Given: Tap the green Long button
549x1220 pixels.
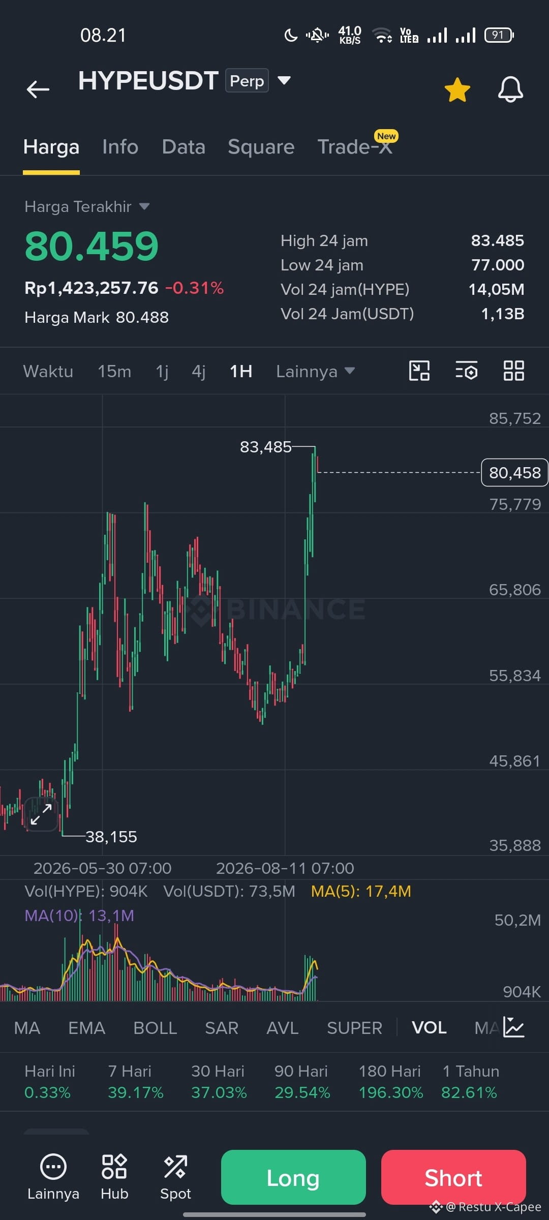Looking at the screenshot, I should [x=293, y=1177].
